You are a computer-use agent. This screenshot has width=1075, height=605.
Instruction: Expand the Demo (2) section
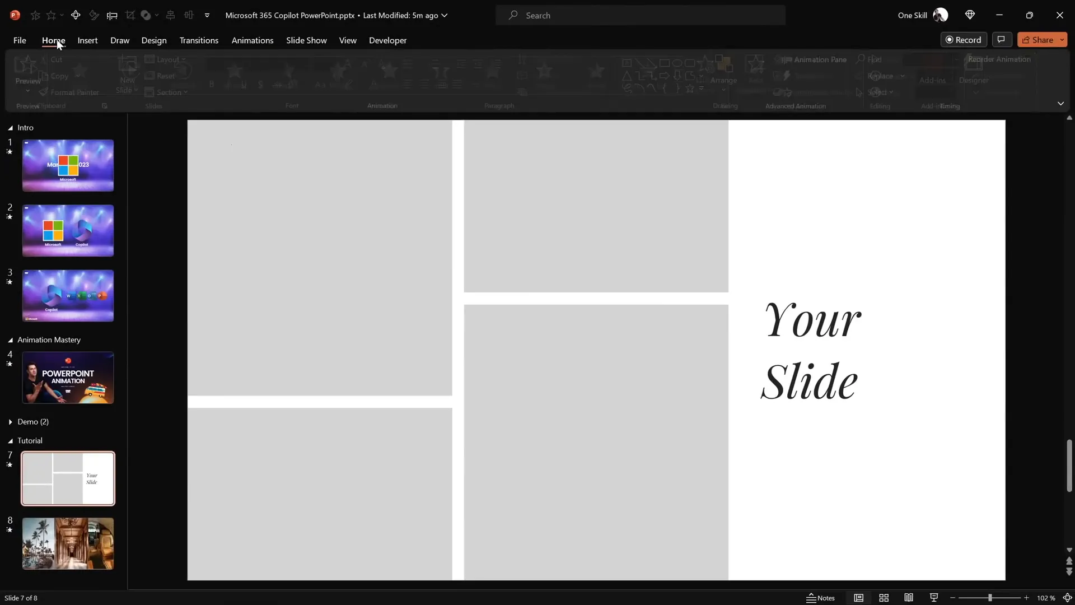10,422
